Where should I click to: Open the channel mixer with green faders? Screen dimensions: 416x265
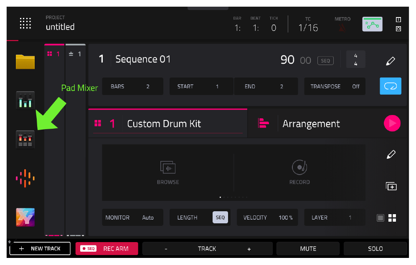[25, 100]
